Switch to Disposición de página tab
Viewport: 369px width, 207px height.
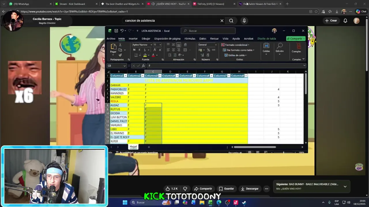[167, 39]
